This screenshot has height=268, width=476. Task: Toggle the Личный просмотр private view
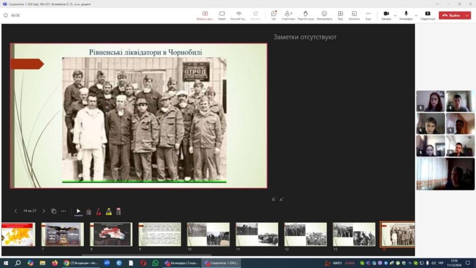238,15
